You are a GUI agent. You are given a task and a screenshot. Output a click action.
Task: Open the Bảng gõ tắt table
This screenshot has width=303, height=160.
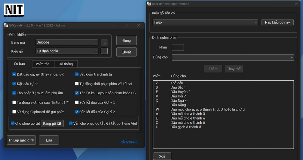point(52,124)
